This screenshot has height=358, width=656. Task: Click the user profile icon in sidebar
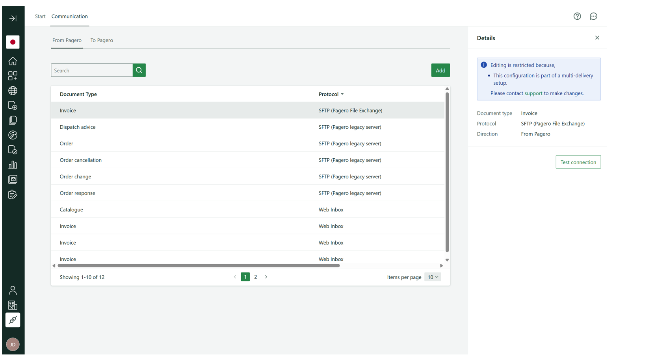[x=13, y=290]
